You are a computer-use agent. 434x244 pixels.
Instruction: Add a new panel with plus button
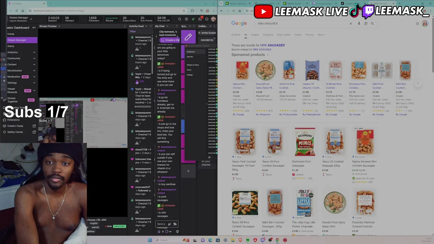pos(188,171)
